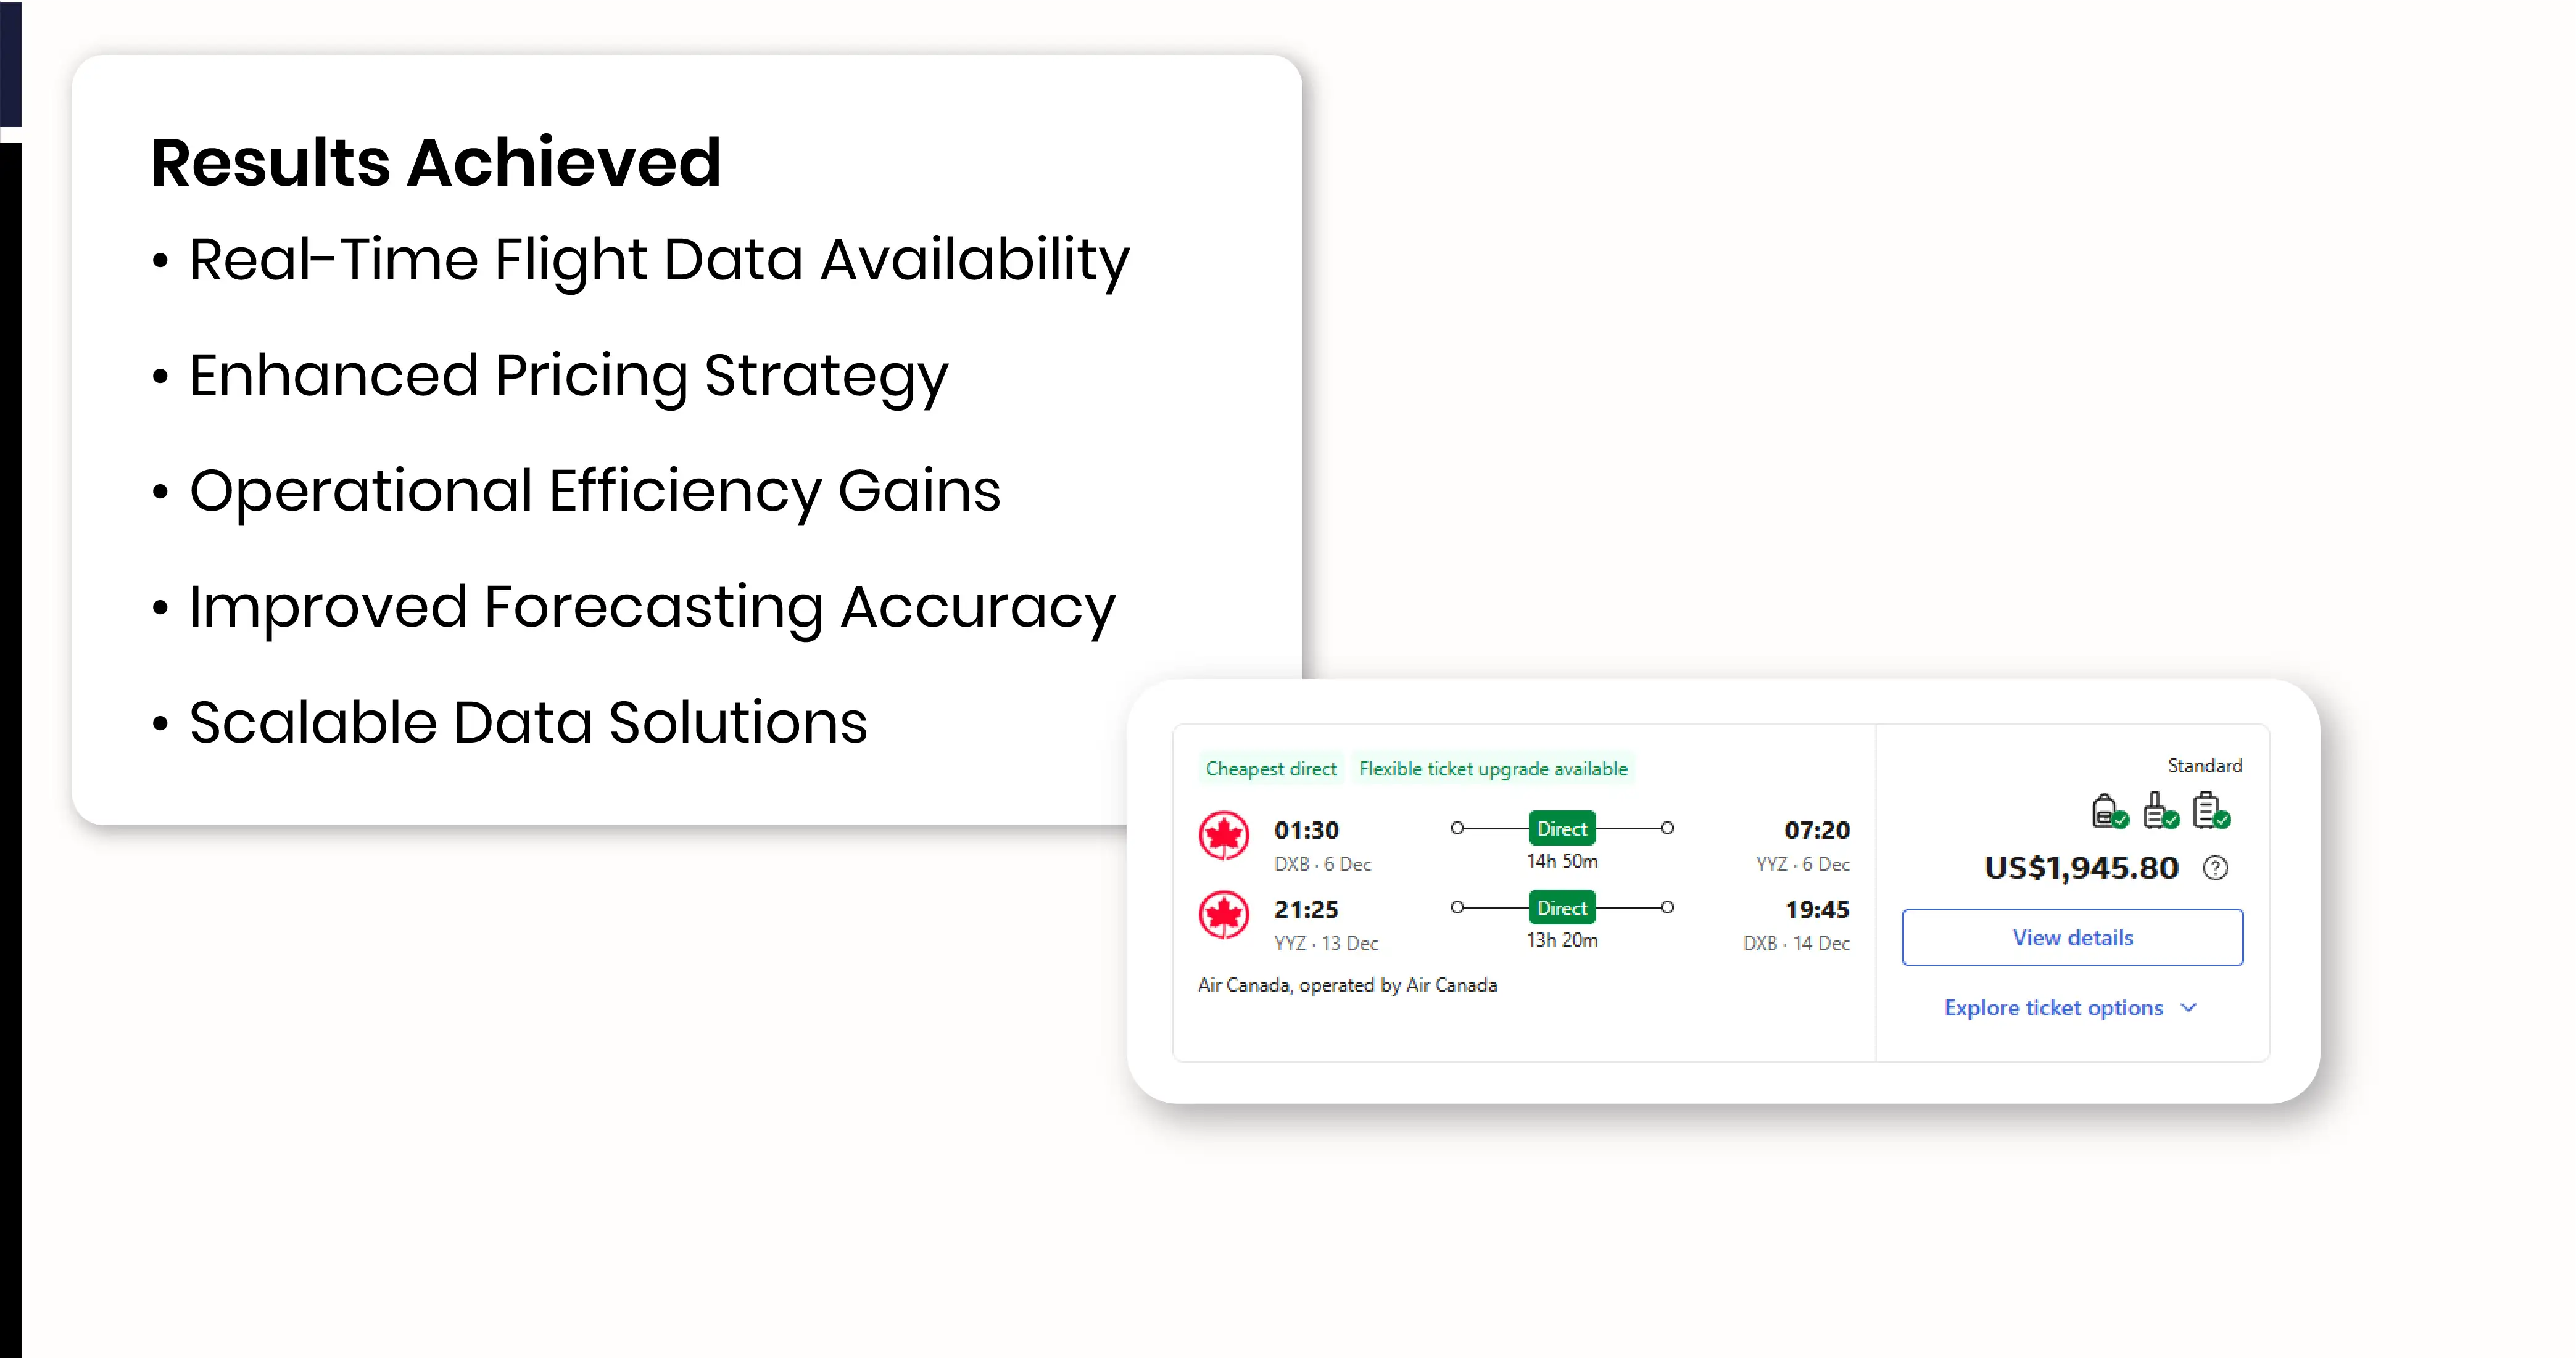Click the Enhanced Pricing Strategy bullet
Screen dimensions: 2576x1358
click(x=567, y=376)
